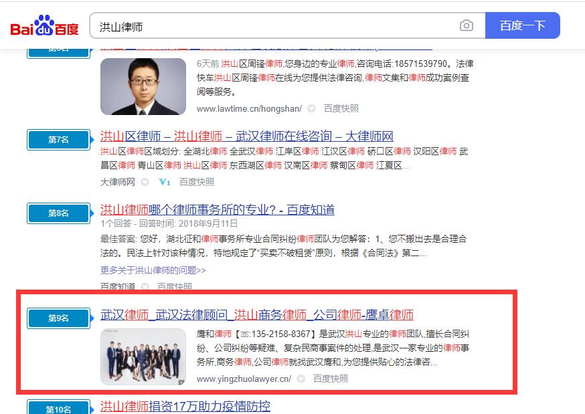Expand dropdown icon beside www.yingzhuolawyer.cn/

point(301,379)
